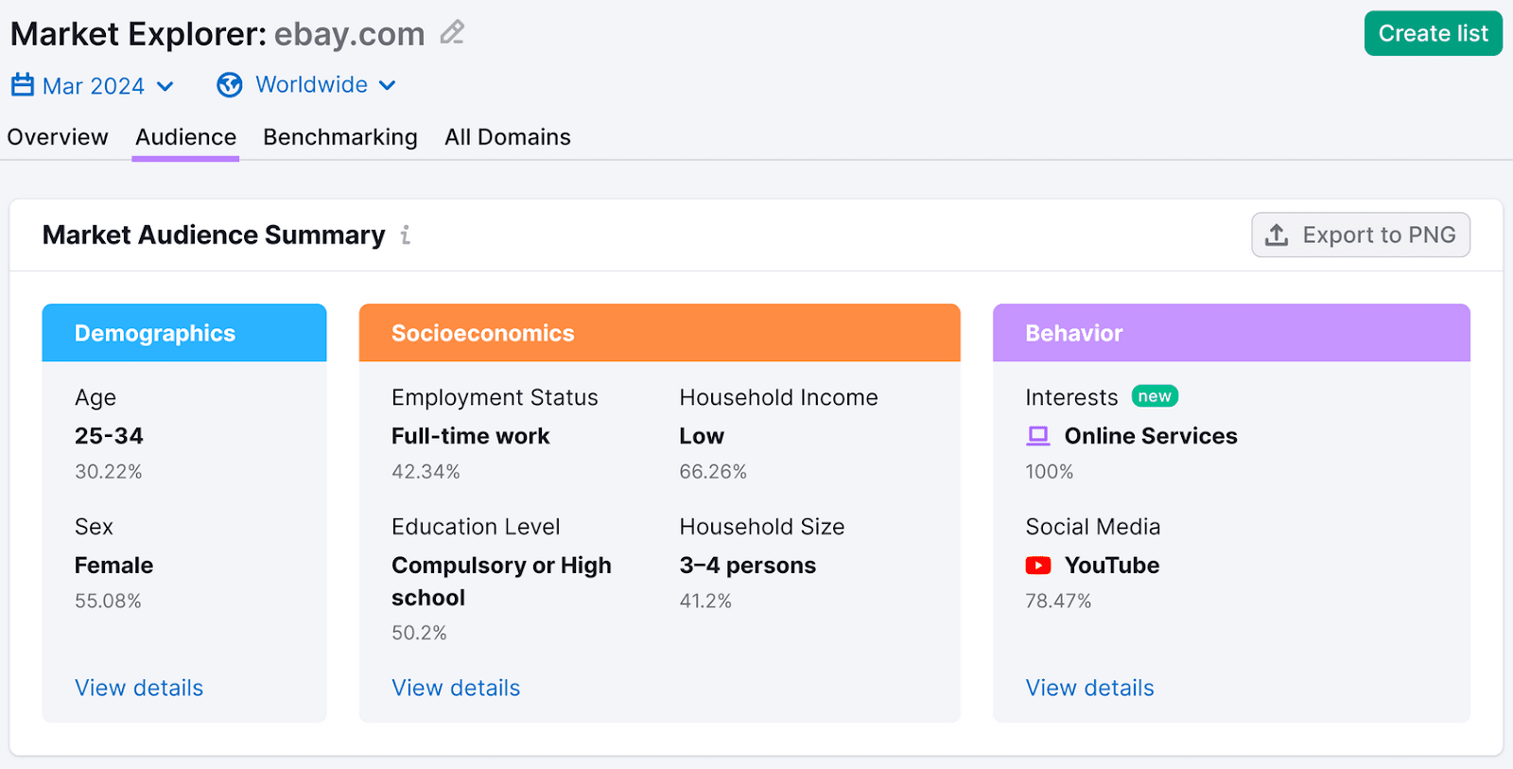Click the pencil edit icon beside ebay.com
Screen dimensions: 1513x769
451,31
